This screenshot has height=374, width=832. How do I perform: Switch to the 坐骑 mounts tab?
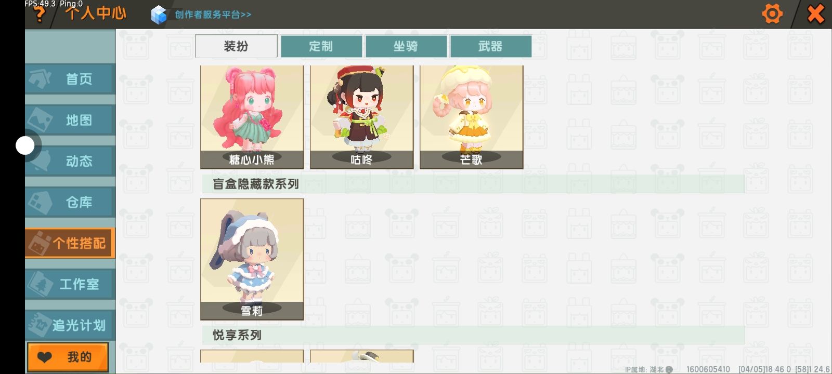click(406, 46)
